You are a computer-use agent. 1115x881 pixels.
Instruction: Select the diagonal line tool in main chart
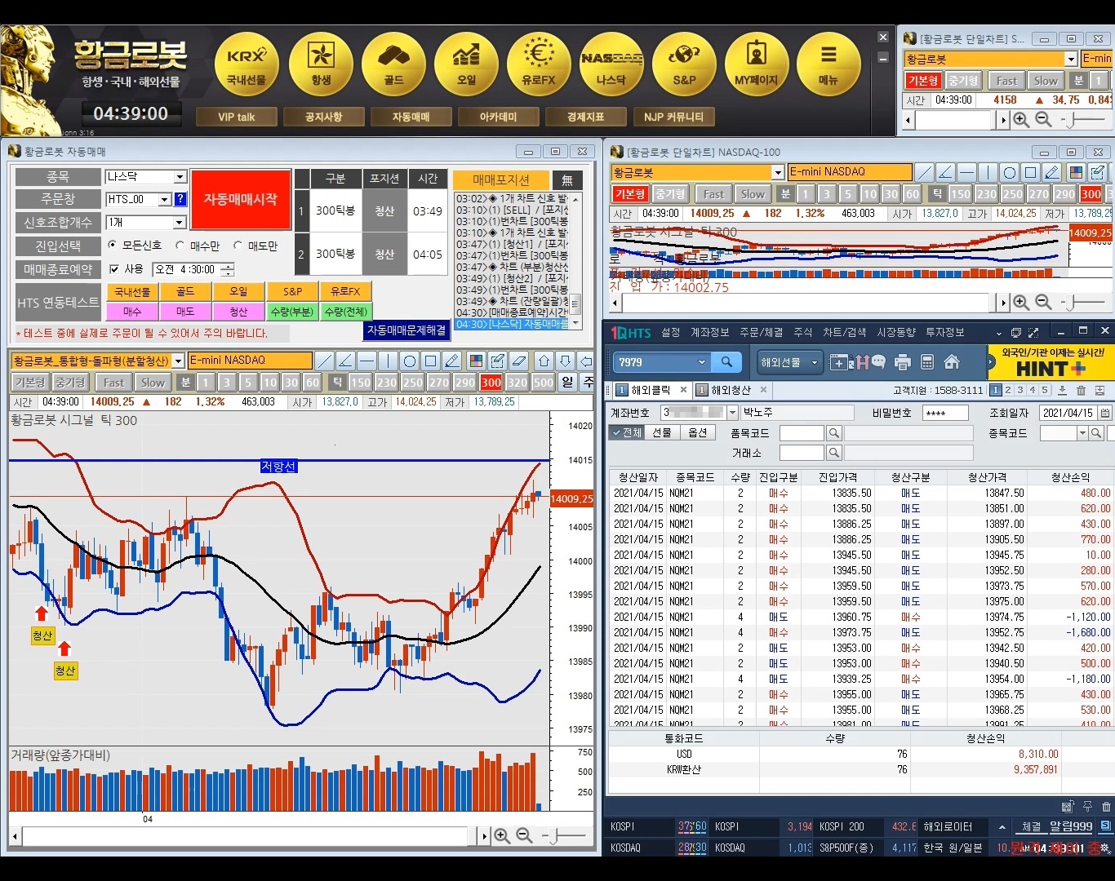coord(324,361)
